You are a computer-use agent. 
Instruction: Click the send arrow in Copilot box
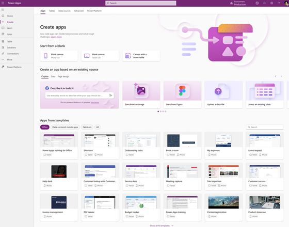click(x=111, y=95)
